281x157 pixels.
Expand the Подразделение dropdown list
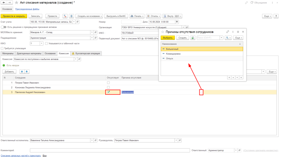click(x=91, y=38)
